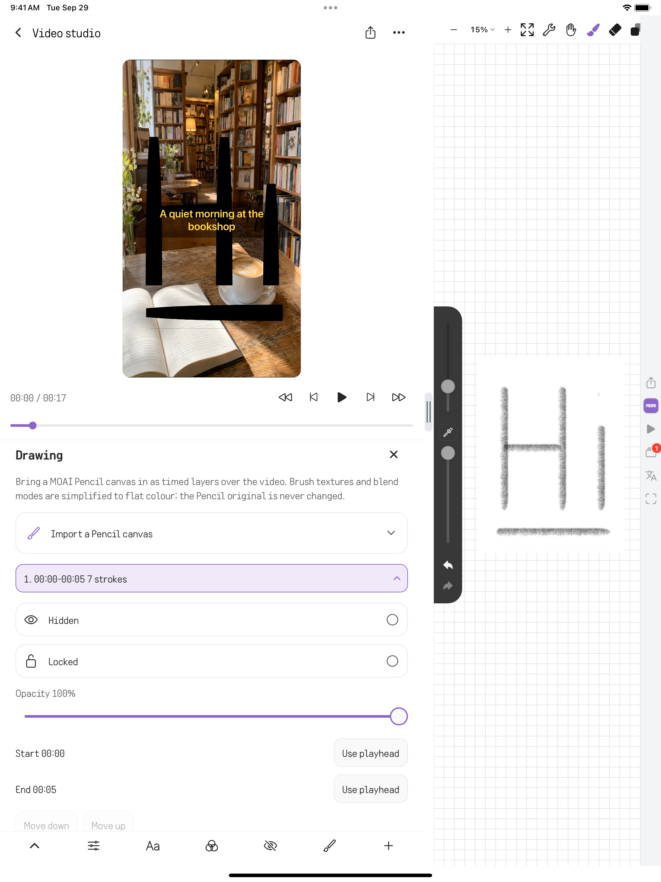The height and width of the screenshot is (882, 661).
Task: Tap the multitasking three-dots at top
Action: tap(330, 7)
